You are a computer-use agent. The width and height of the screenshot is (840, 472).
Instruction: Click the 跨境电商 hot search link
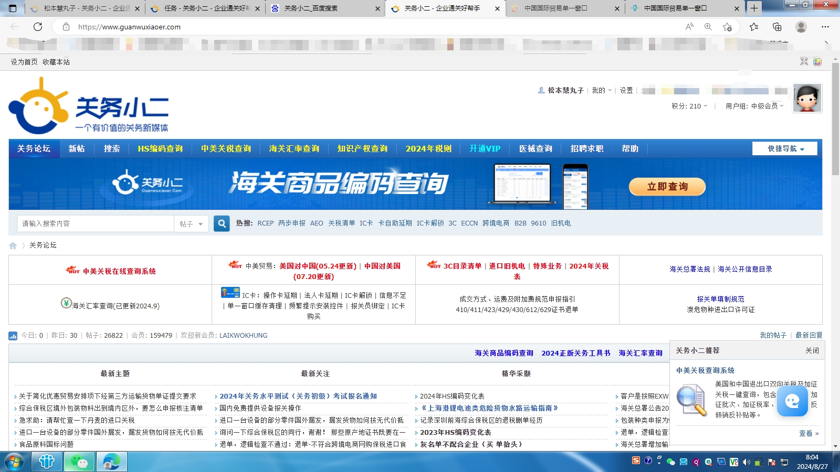(x=496, y=223)
